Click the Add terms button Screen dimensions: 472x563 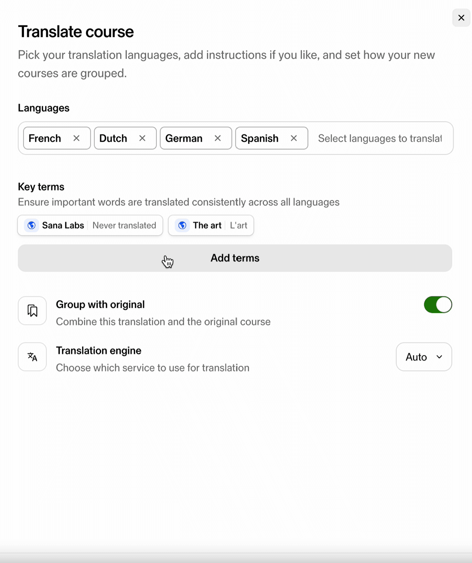pos(235,258)
